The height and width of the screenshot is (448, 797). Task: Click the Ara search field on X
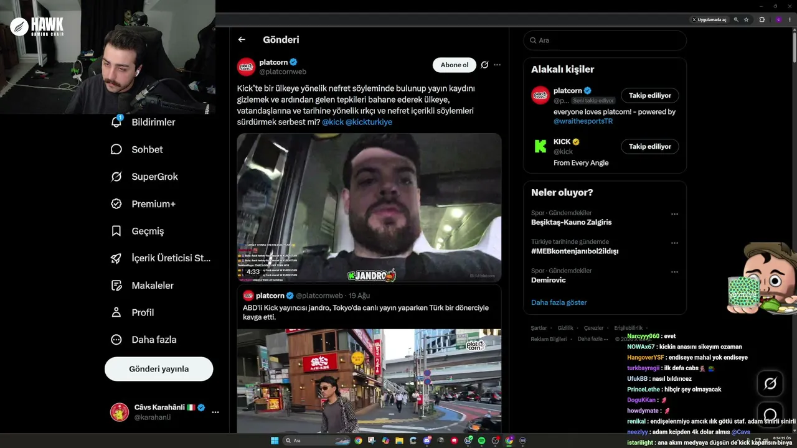(x=605, y=40)
